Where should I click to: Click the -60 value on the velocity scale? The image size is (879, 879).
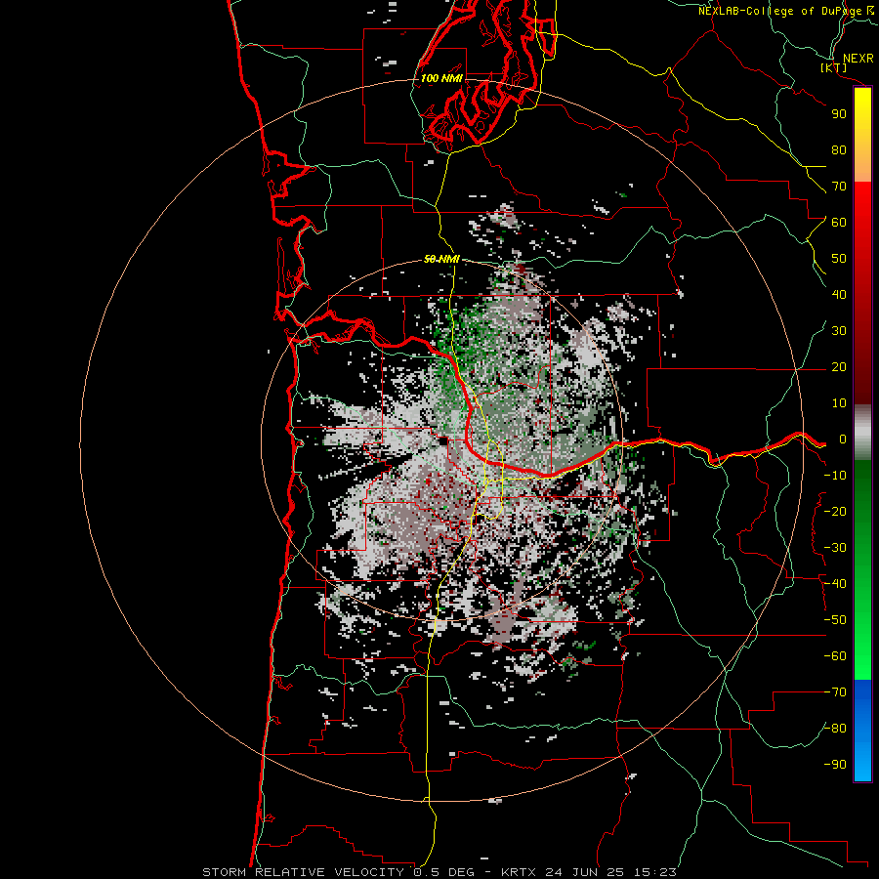(x=835, y=656)
